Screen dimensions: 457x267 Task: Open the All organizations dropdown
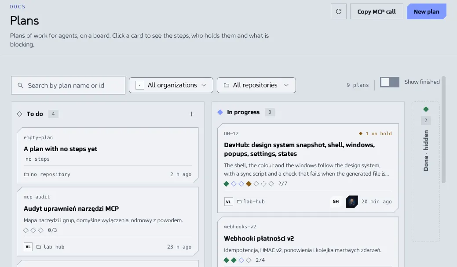point(171,85)
